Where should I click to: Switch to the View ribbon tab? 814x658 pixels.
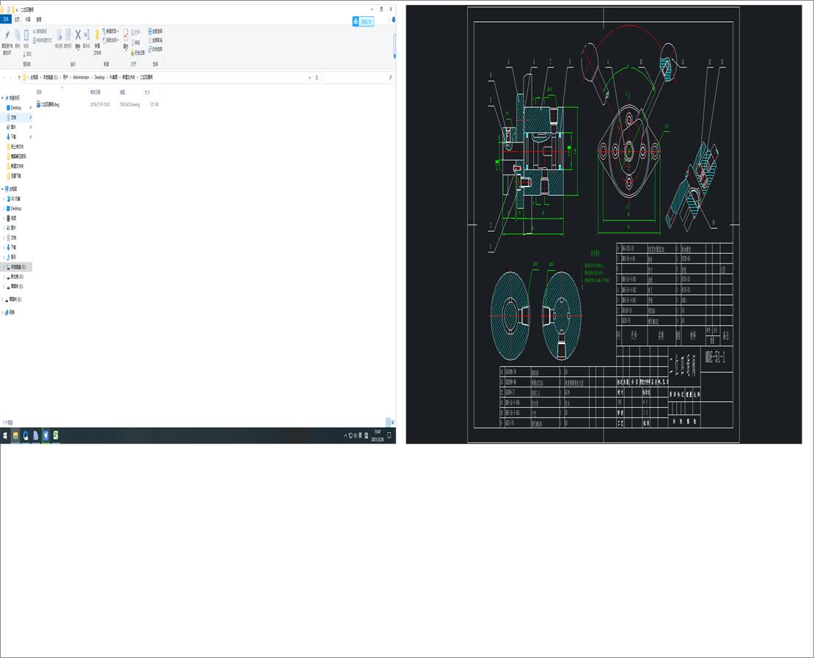[38, 19]
